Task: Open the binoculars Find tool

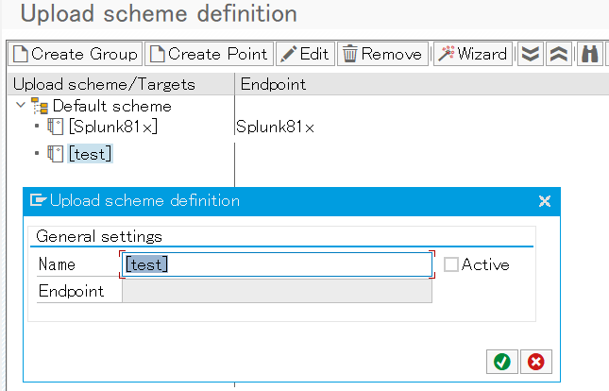Action: tap(590, 54)
